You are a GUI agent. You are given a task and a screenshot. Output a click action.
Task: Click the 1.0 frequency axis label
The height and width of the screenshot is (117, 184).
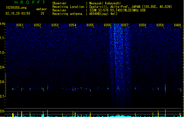[x=2, y=53]
